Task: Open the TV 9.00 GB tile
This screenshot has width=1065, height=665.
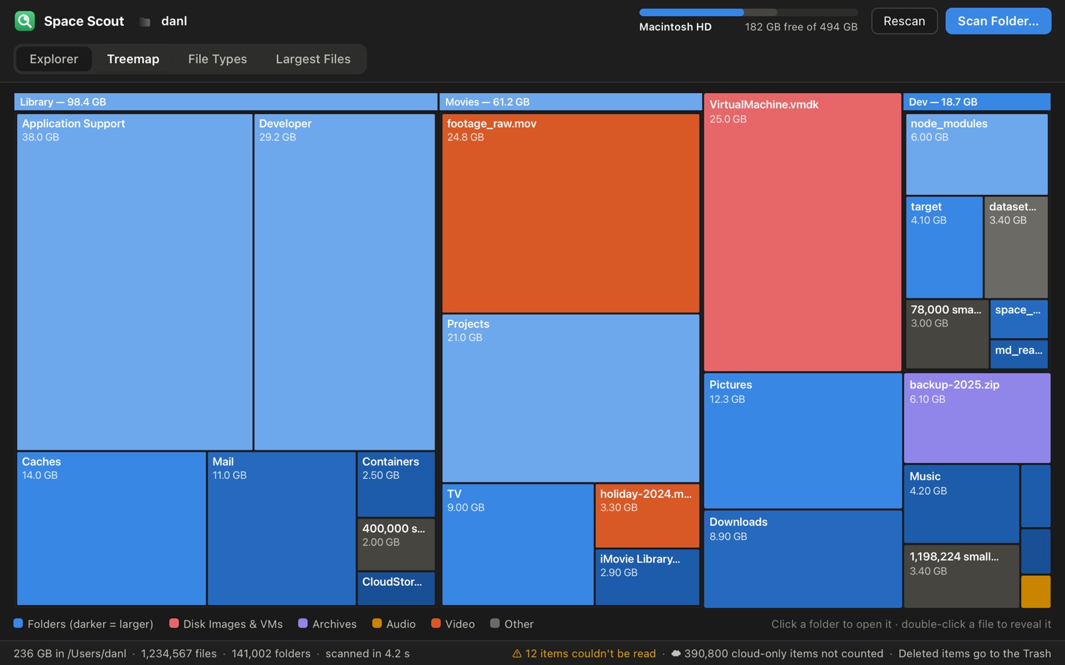Action: click(x=518, y=545)
